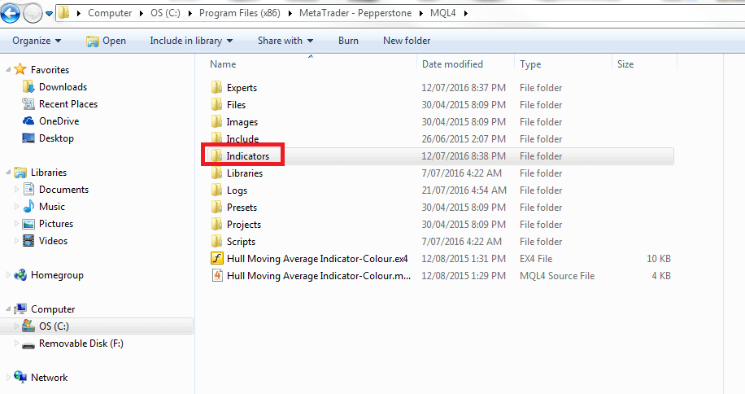The width and height of the screenshot is (745, 394).
Task: Open the Share with menu
Action: point(285,41)
